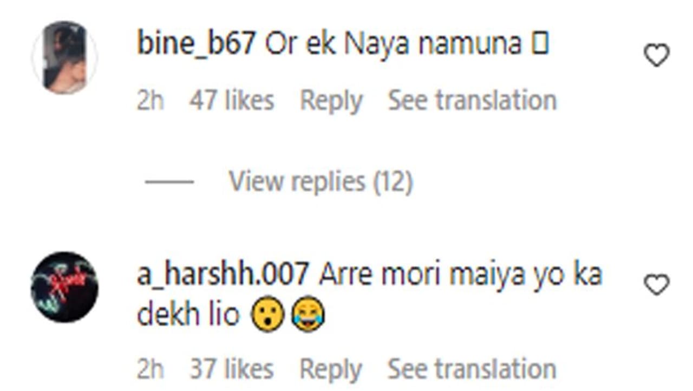
Task: Open bine_b67's profile picture
Action: (x=64, y=57)
